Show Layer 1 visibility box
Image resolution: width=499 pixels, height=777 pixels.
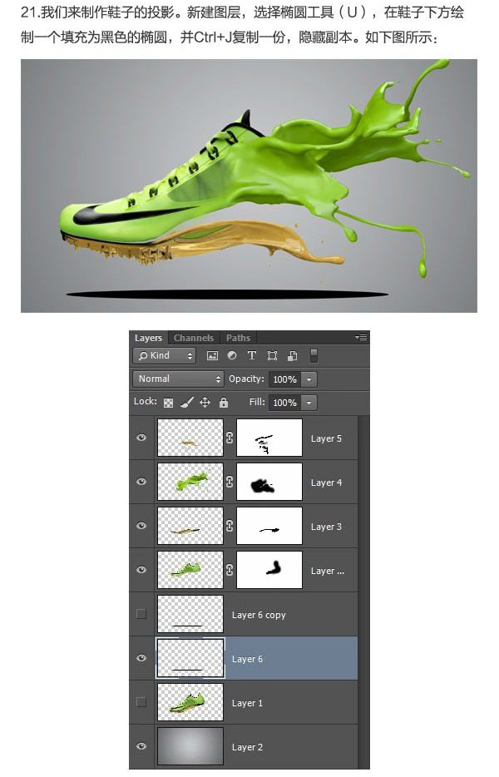tap(141, 702)
